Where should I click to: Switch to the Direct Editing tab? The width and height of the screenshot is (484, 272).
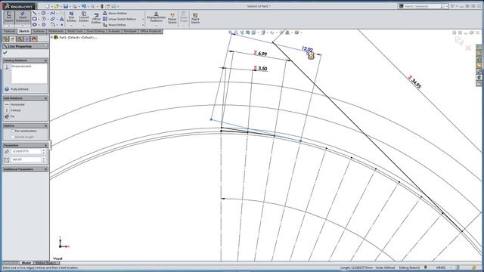(x=96, y=32)
